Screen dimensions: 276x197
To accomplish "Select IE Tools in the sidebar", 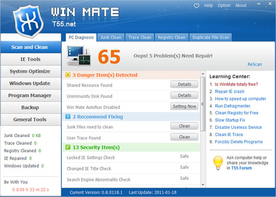I will point(31,59).
